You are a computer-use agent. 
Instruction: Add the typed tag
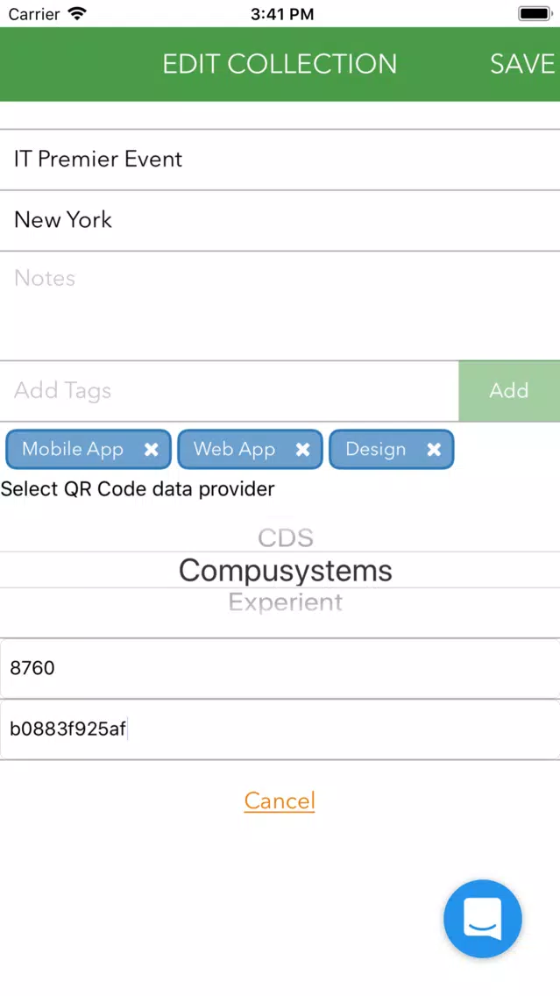(509, 391)
